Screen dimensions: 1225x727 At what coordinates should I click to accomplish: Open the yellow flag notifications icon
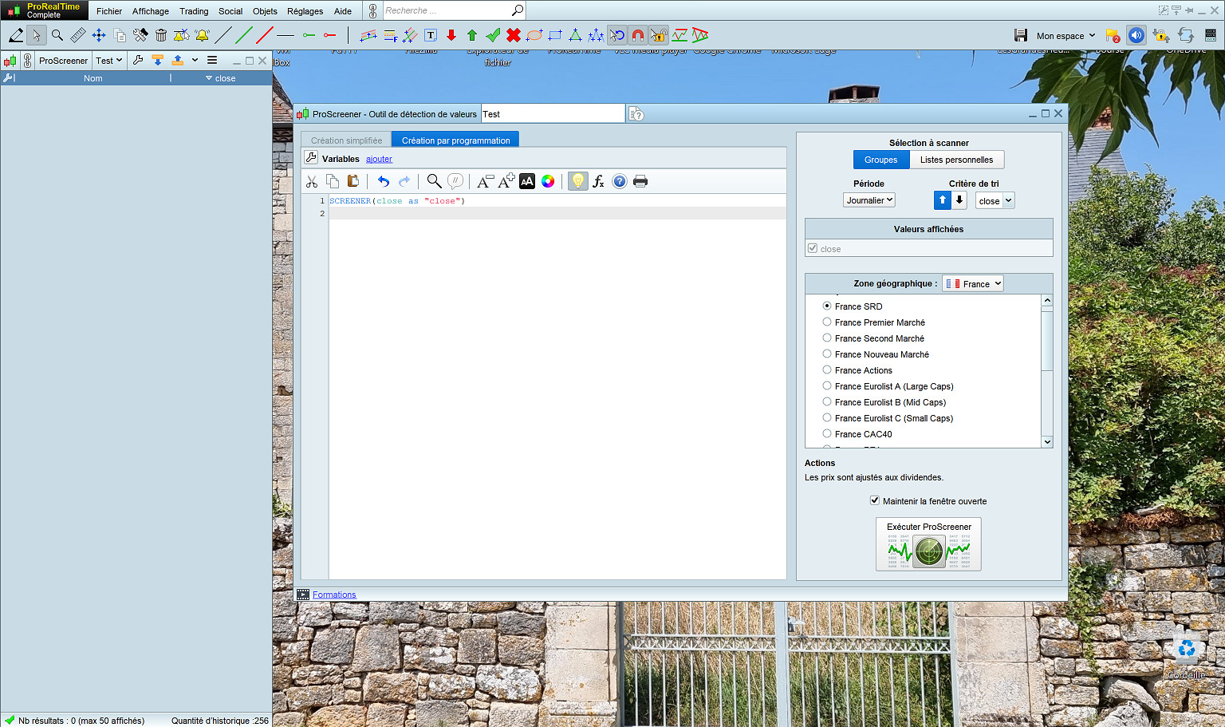pos(1113,35)
